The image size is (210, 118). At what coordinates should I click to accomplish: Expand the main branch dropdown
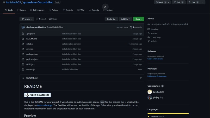27,19
